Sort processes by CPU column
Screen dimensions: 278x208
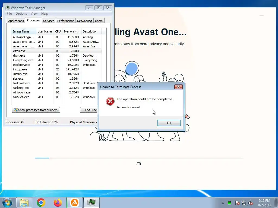coord(58,31)
